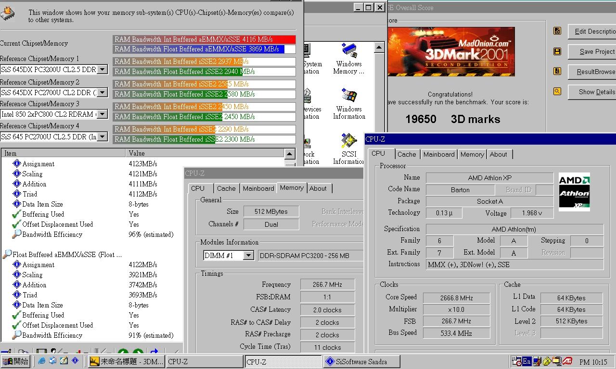Viewport: 616px width, 369px height.
Task: Click the icon beside Scaling 4121MB/s
Action: coord(17,173)
